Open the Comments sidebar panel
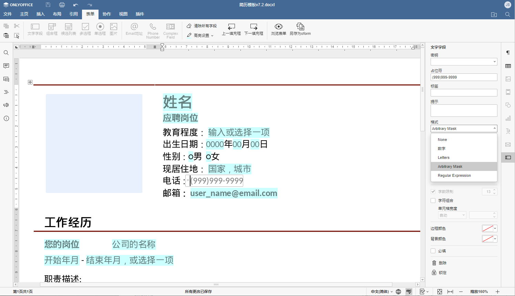Screen dimensions: 515x296 click(6, 66)
